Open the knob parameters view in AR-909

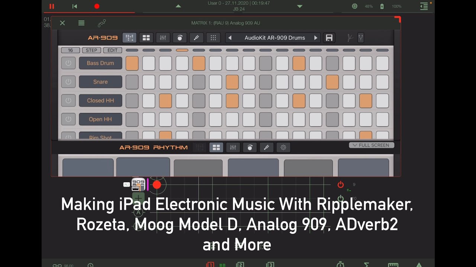(x=180, y=38)
